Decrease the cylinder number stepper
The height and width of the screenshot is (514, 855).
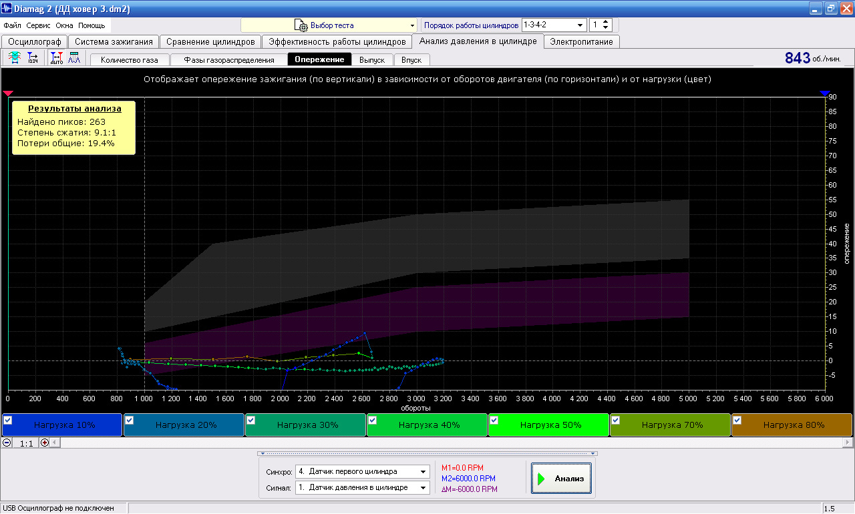606,28
